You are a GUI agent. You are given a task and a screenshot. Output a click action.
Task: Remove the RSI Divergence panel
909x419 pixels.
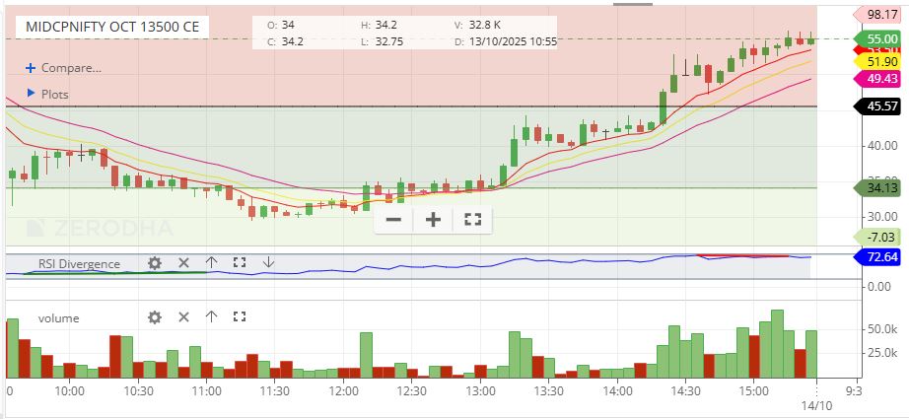pyautogui.click(x=182, y=263)
